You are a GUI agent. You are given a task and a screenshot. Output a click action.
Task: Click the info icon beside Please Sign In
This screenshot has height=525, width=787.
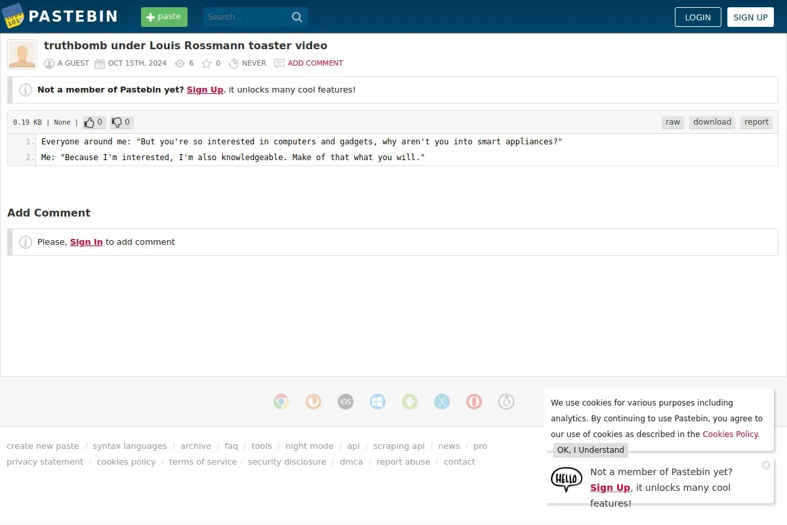pyautogui.click(x=26, y=242)
